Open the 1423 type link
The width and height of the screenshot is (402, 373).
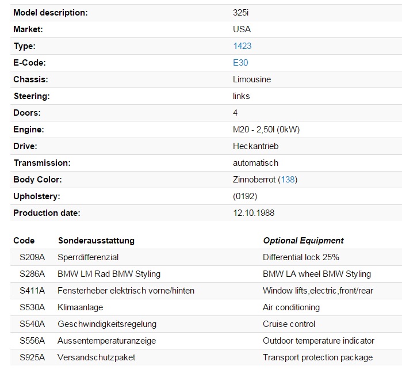pos(242,45)
